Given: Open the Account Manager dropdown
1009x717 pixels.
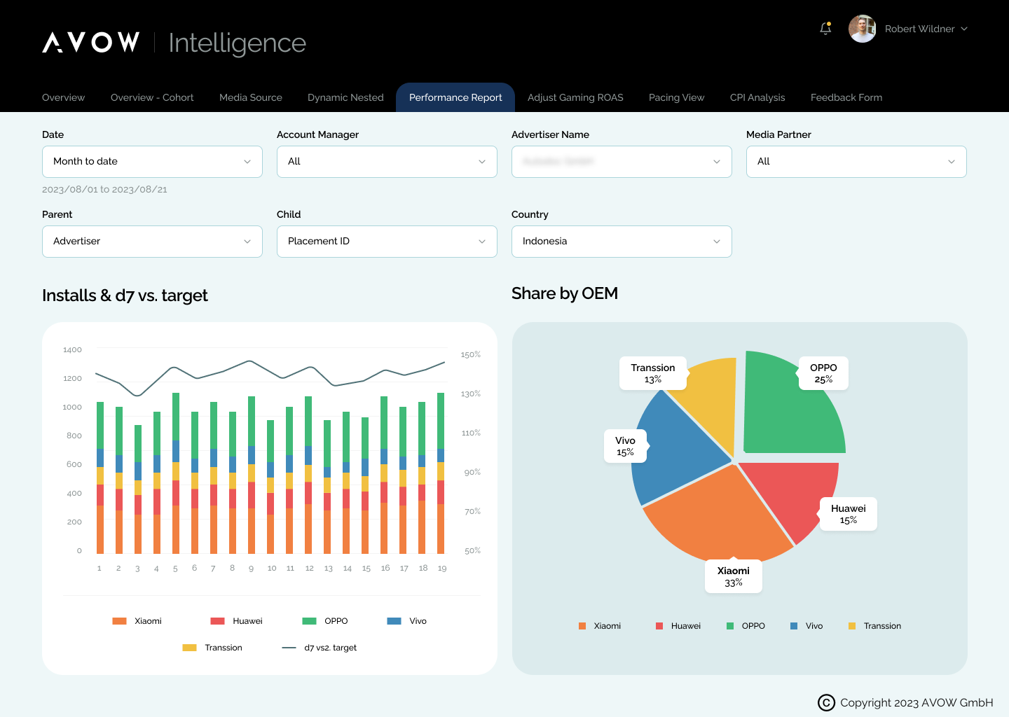Looking at the screenshot, I should pyautogui.click(x=387, y=162).
